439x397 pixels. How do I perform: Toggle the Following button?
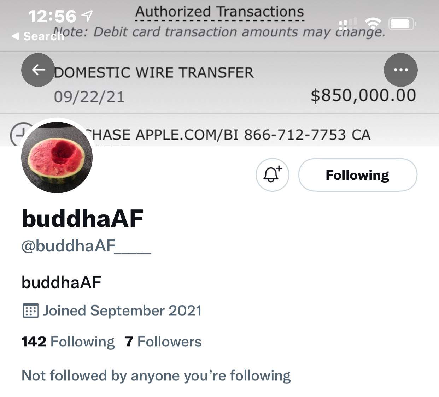coord(358,175)
